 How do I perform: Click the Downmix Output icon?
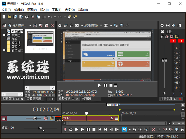168,25
